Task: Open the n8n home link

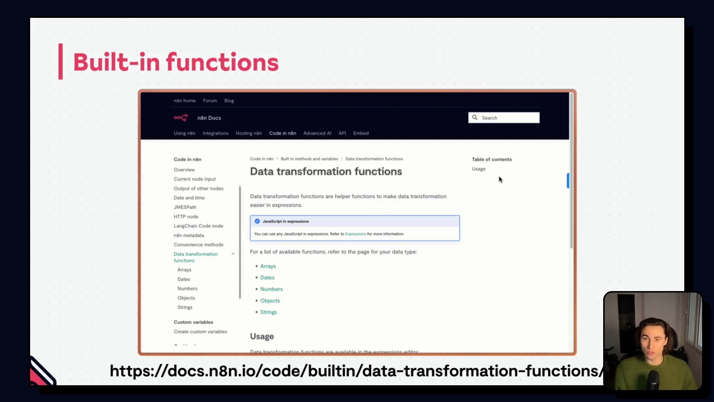Action: pos(184,101)
